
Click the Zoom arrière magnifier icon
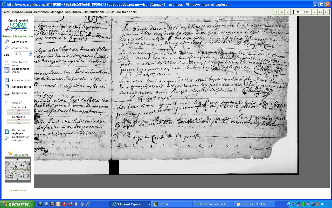pyautogui.click(x=7, y=48)
